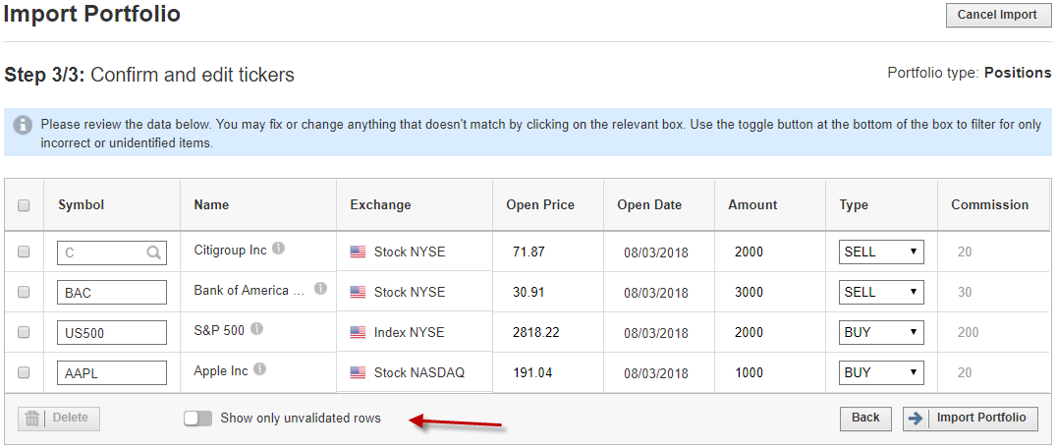Click the AAPL symbol input field
This screenshot has width=1057, height=448.
point(112,373)
